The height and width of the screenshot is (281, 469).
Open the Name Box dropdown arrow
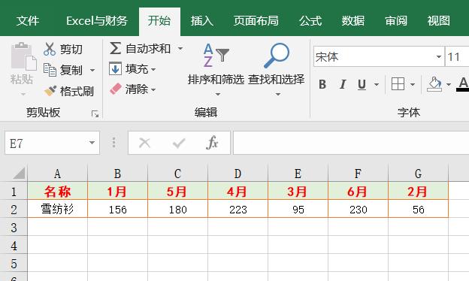pyautogui.click(x=92, y=143)
